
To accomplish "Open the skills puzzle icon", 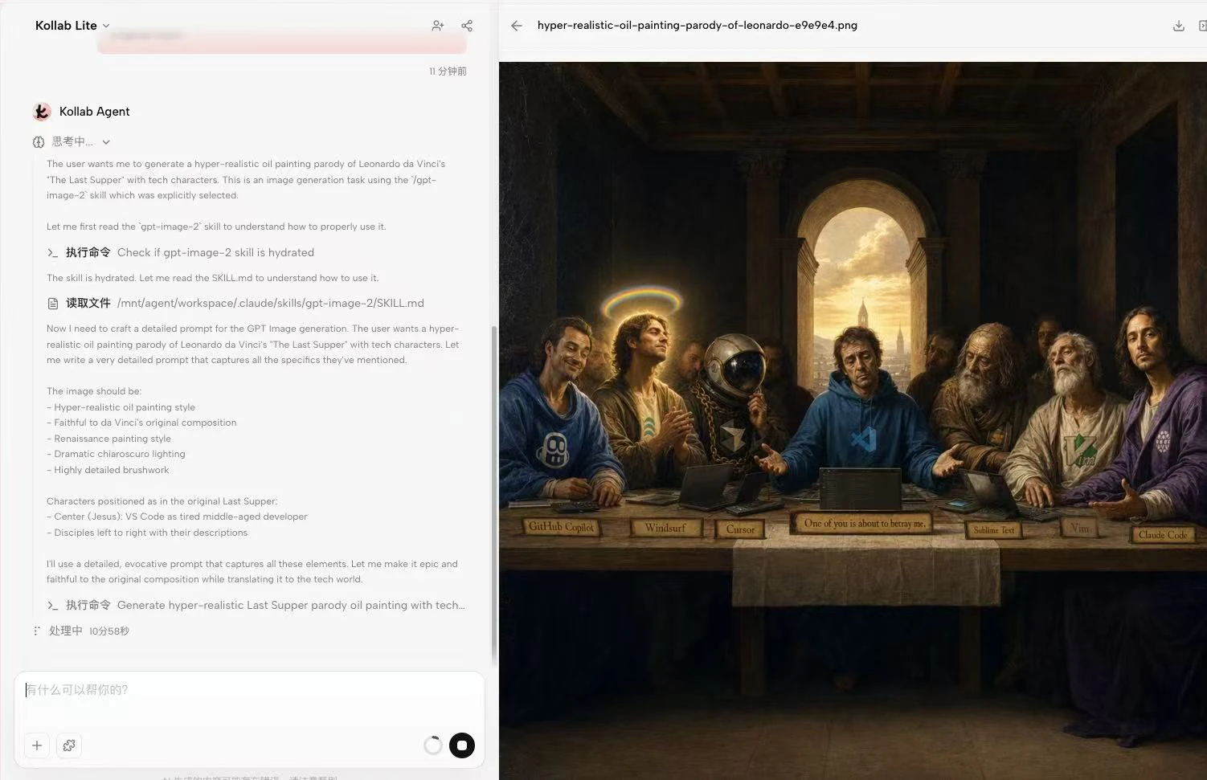I will click(x=69, y=745).
